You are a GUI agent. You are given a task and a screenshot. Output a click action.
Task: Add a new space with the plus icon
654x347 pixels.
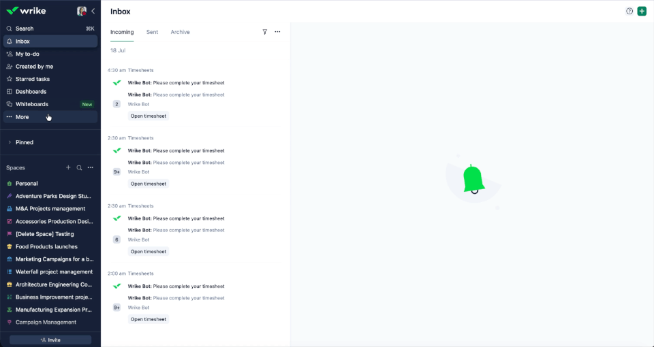68,167
